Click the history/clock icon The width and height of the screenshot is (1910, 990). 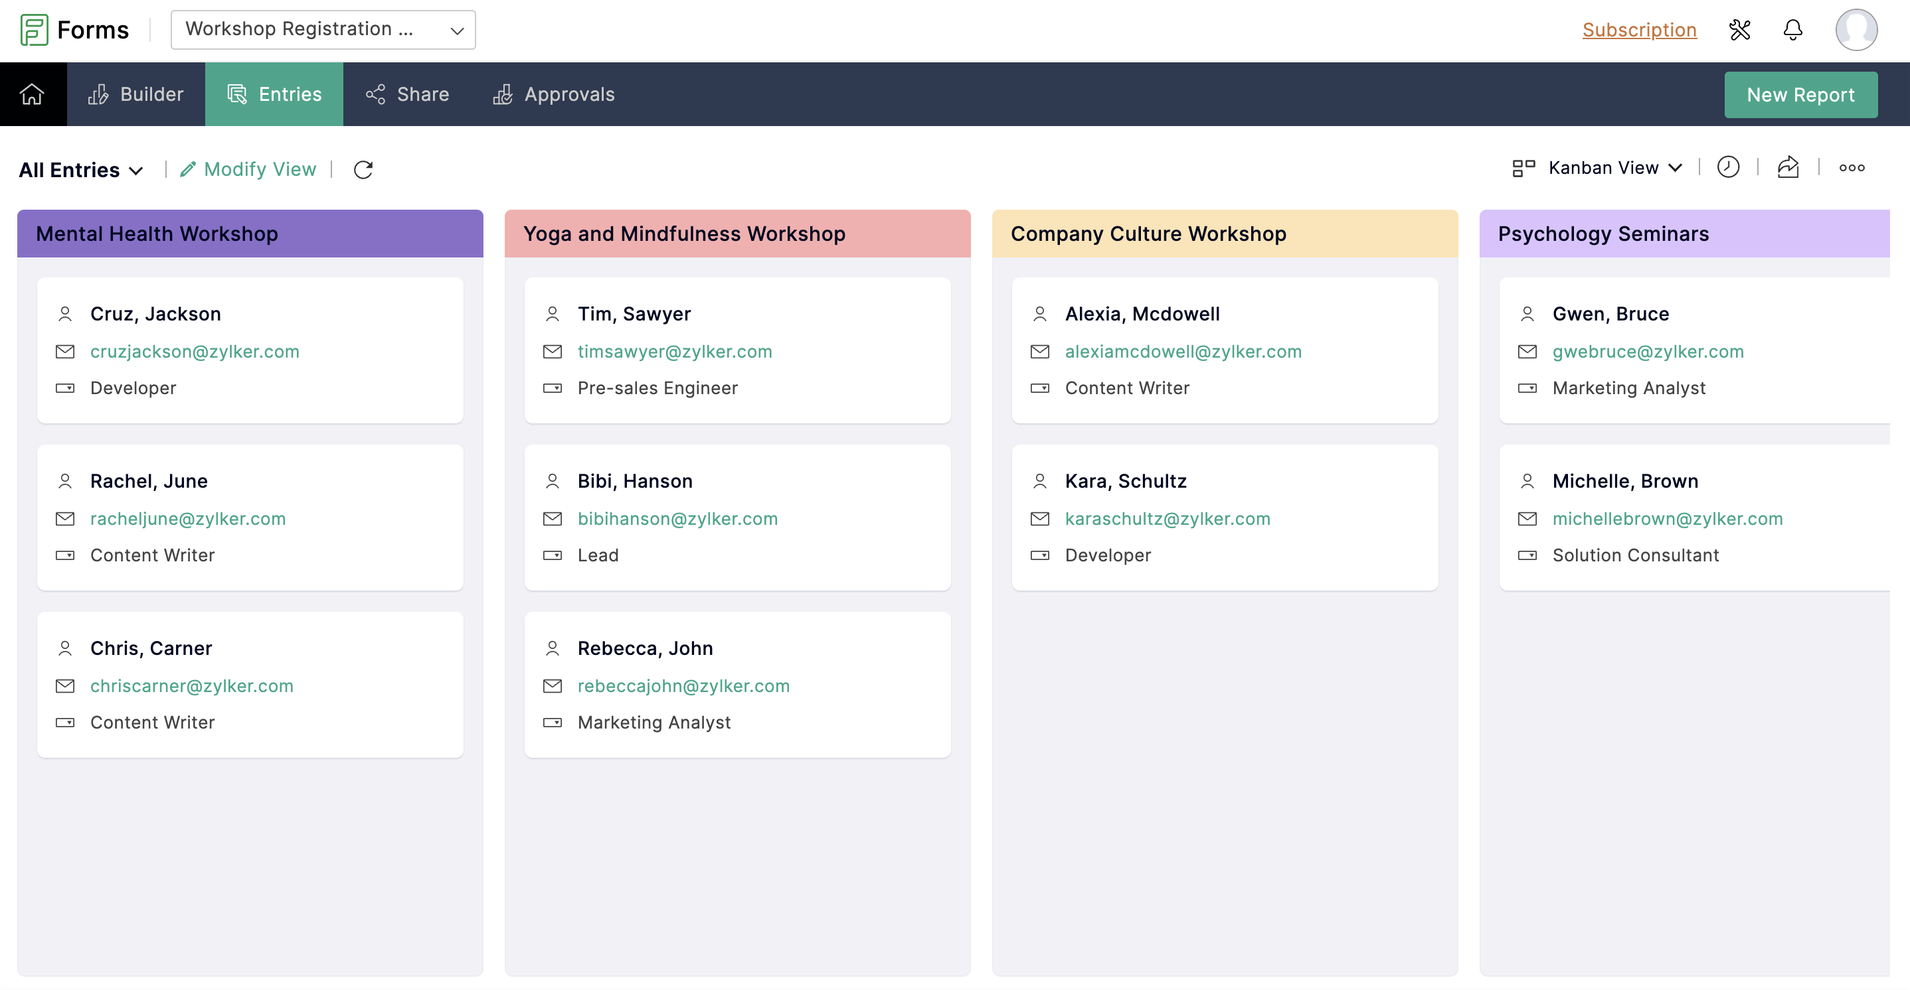point(1728,167)
